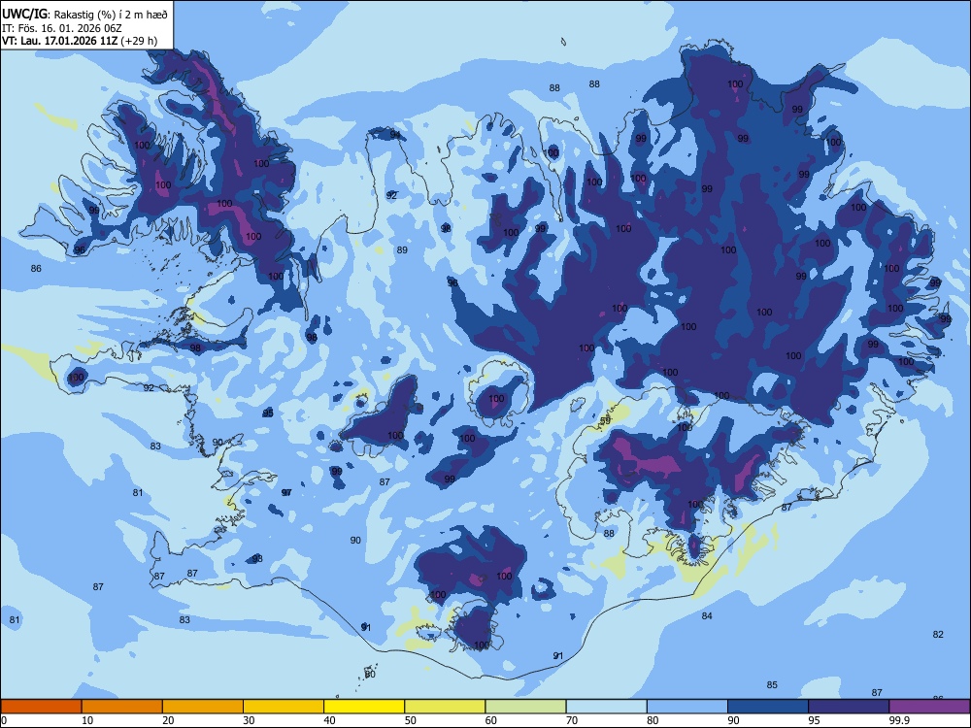The height and width of the screenshot is (728, 971).
Task: Click the 0–10 dark orange legend swatch
Action: [41, 707]
